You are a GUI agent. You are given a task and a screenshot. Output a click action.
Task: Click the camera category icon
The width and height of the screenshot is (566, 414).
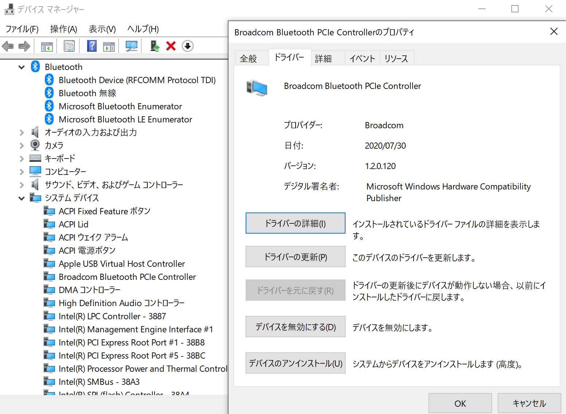[x=35, y=145]
